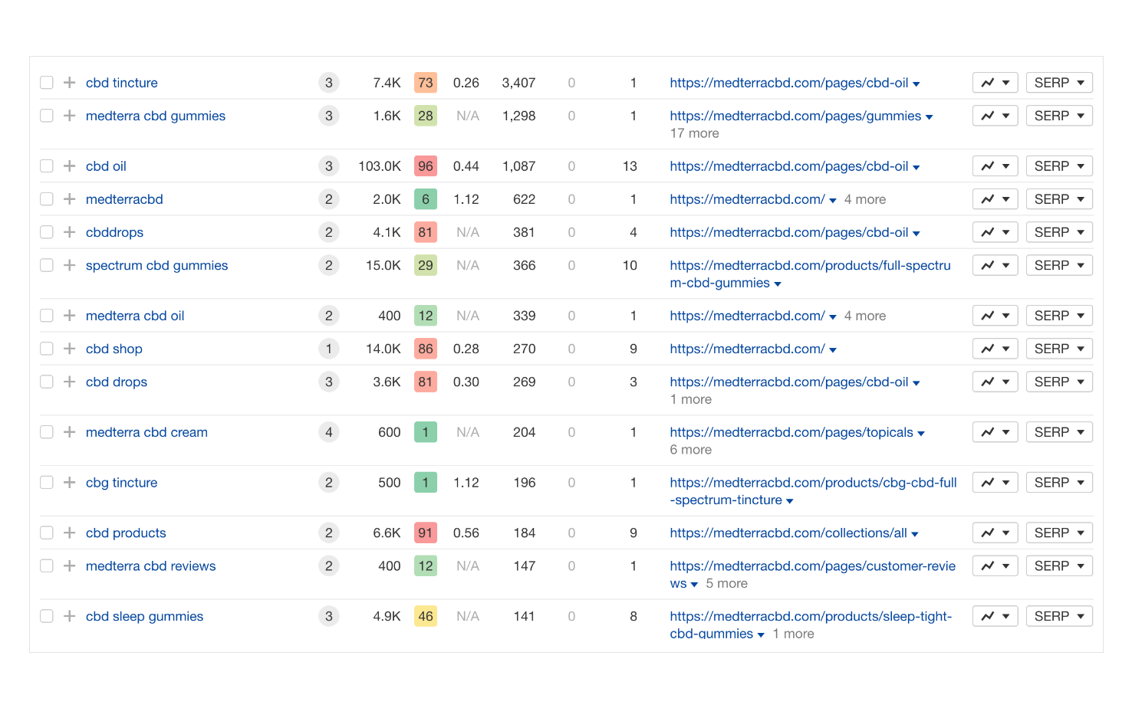
Task: Open the trend chart button for cbd tincture
Action: (x=995, y=83)
